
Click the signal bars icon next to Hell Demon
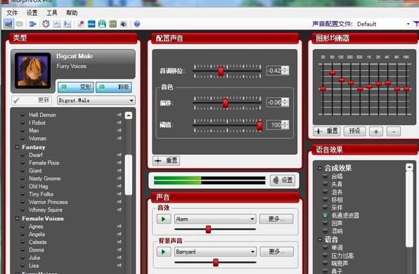(x=120, y=115)
